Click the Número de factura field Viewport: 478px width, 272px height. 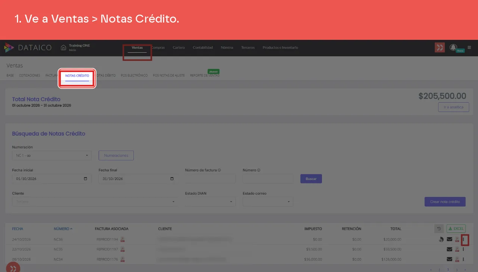(210, 179)
